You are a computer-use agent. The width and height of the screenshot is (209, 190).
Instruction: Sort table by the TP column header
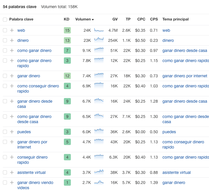128,19
